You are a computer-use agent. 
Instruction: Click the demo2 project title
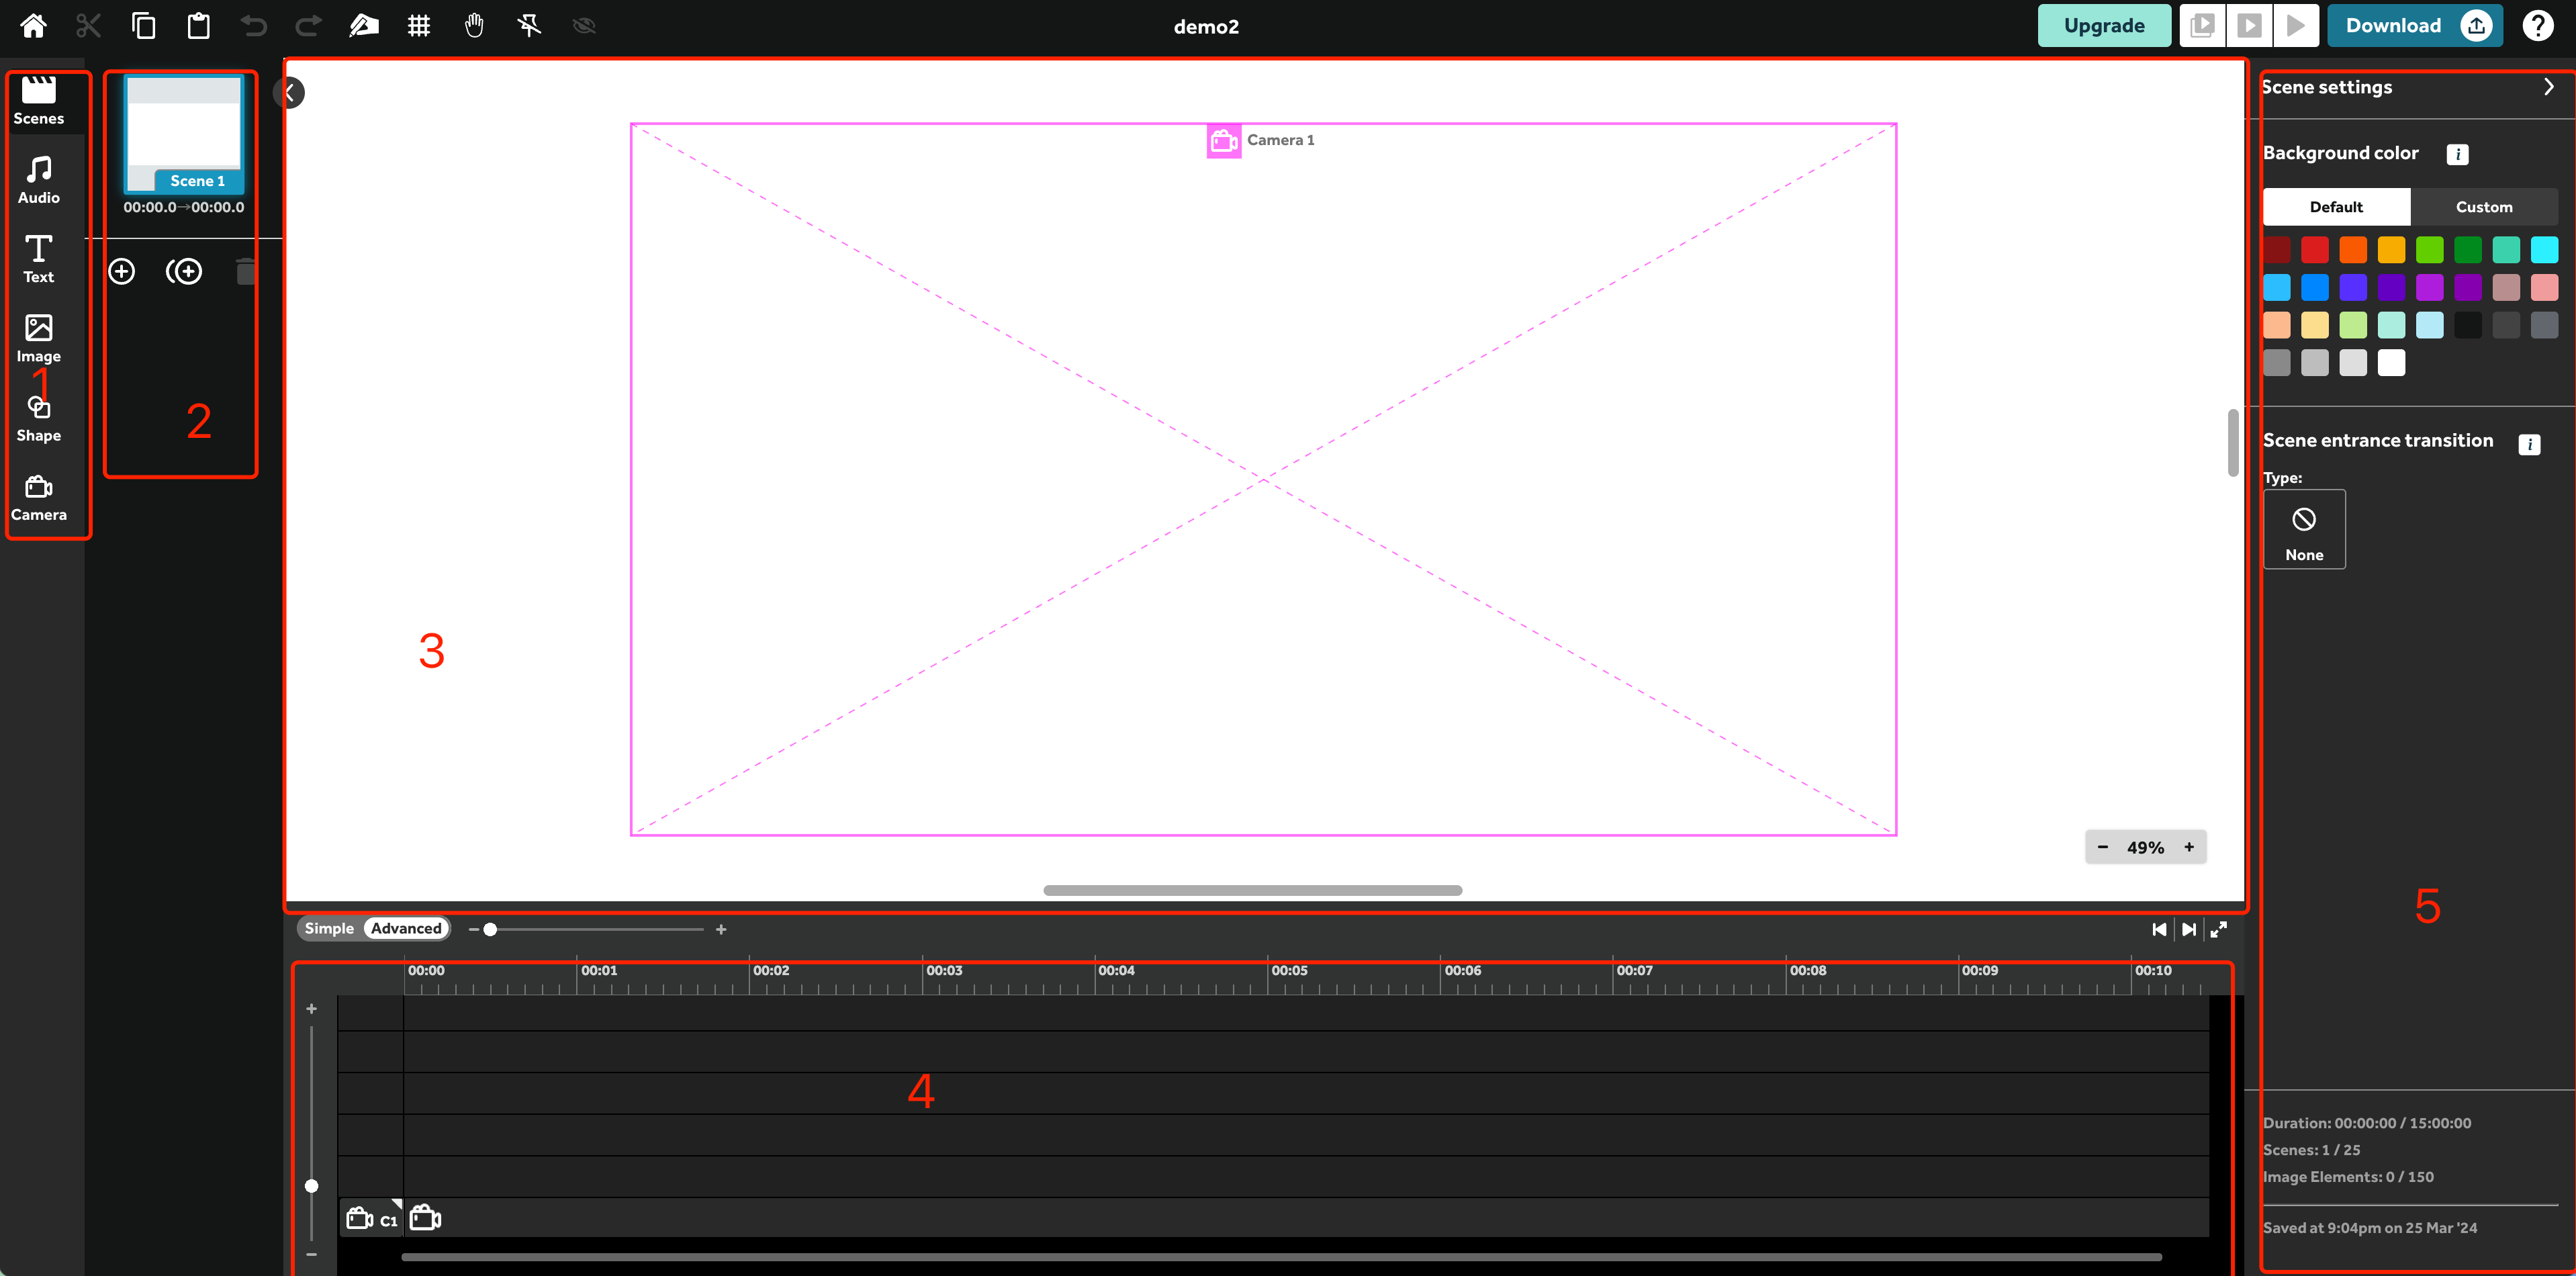point(1206,27)
